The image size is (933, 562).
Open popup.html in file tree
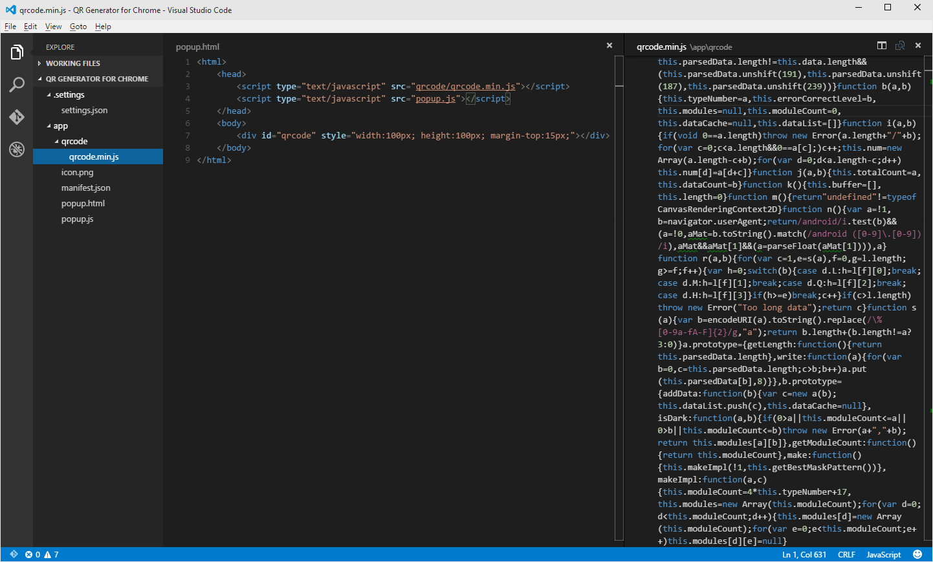coord(98,203)
